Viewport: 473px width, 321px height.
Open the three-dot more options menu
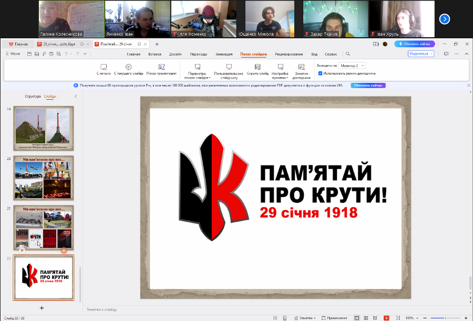pos(456,54)
